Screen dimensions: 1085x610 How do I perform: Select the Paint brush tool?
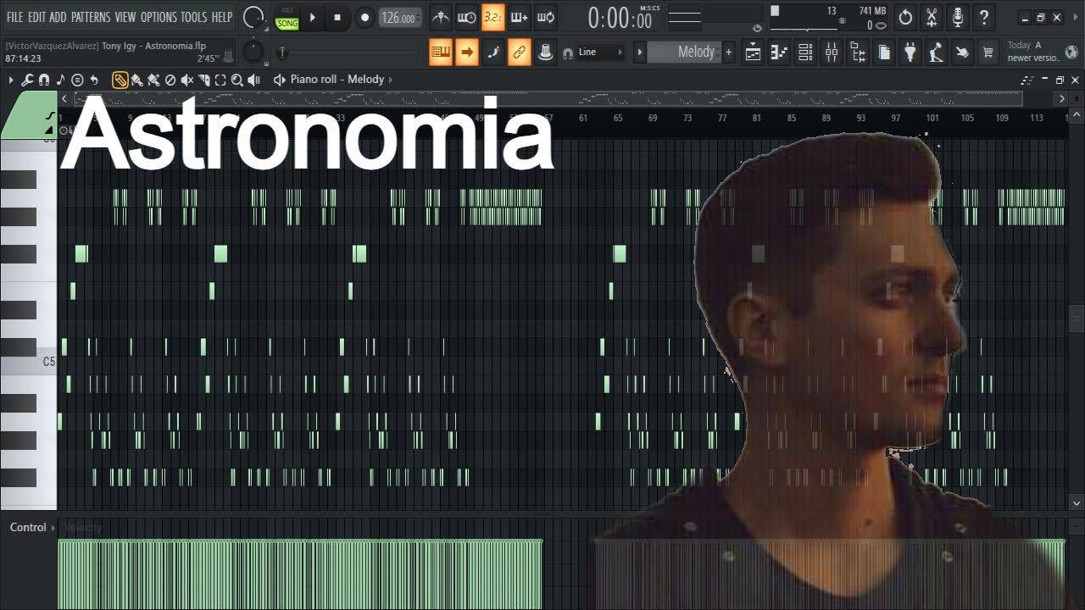coord(136,80)
